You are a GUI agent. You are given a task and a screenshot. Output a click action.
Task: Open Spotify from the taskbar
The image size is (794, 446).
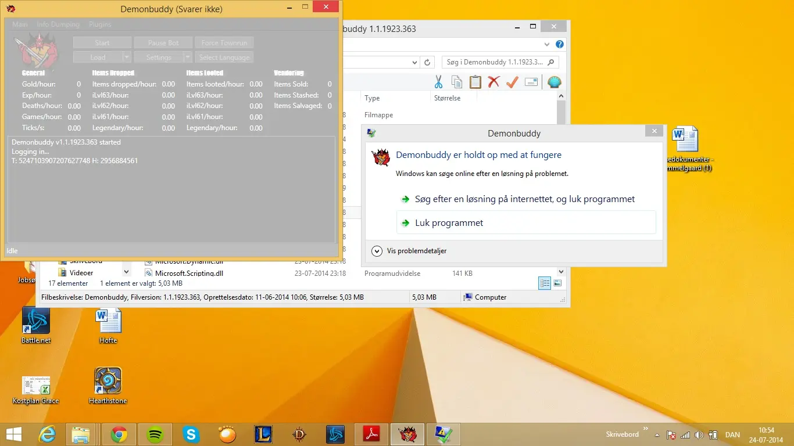(155, 434)
